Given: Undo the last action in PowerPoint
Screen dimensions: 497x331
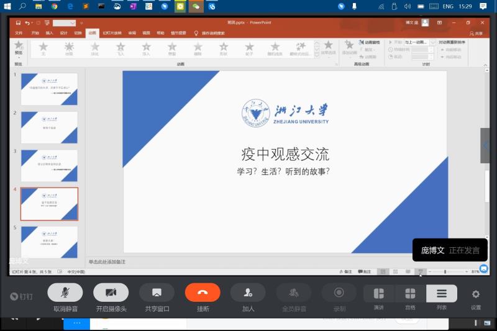Looking at the screenshot, I should click(27, 23).
